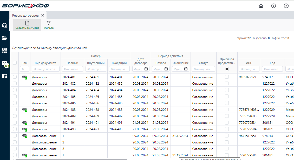This screenshot has height=160, width=294.
Task: Toggle Оригинал предоставлен filter checkbox in header
Action: (227, 69)
